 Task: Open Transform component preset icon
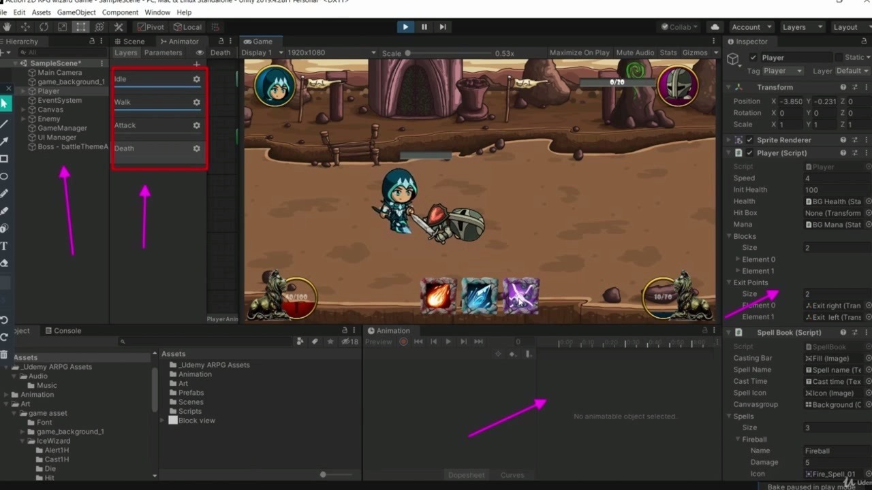855,87
